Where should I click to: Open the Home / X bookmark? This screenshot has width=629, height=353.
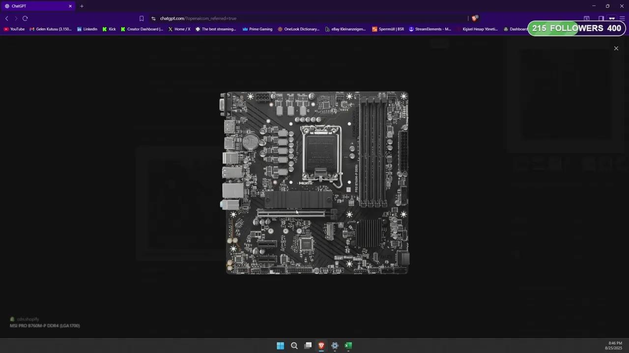pos(179,29)
